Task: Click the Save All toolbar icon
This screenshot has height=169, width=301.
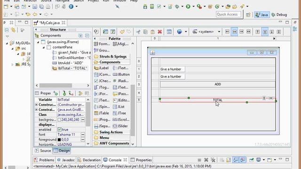Action: [41, 7]
